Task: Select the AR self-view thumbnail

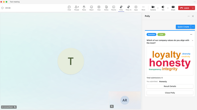Action: 125,100
